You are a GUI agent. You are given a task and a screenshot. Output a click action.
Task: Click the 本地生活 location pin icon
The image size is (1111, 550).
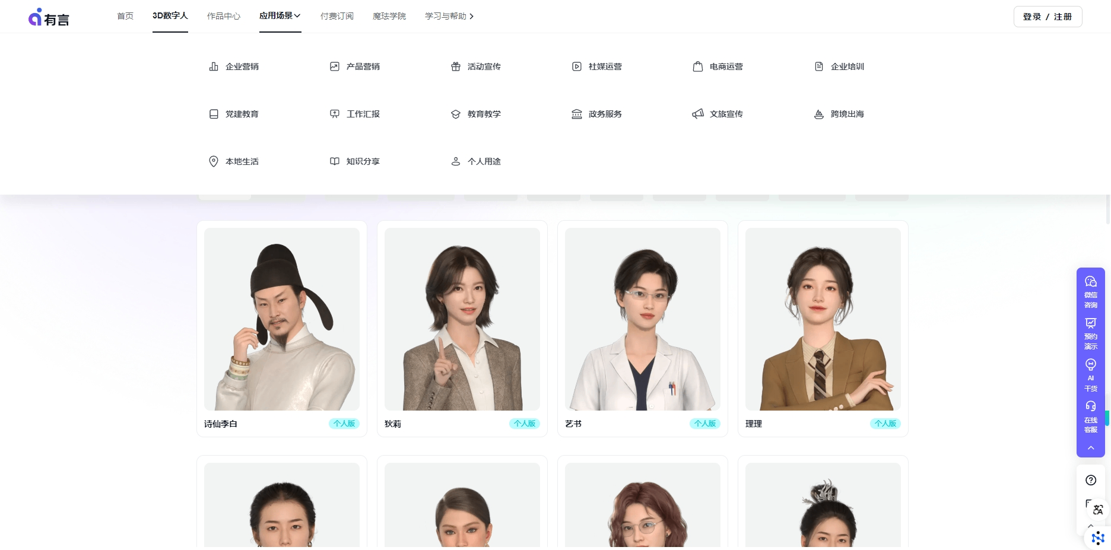214,161
